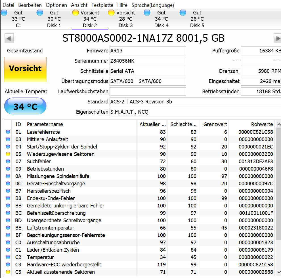Image resolution: width=281 pixels, height=278 pixels.
Task: Click status orb of Laden/Entladen-Zyklen row
Action: click(8, 250)
